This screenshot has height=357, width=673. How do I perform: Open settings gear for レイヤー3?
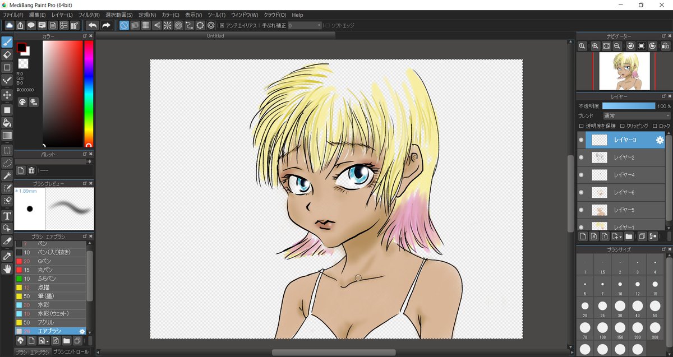click(660, 140)
